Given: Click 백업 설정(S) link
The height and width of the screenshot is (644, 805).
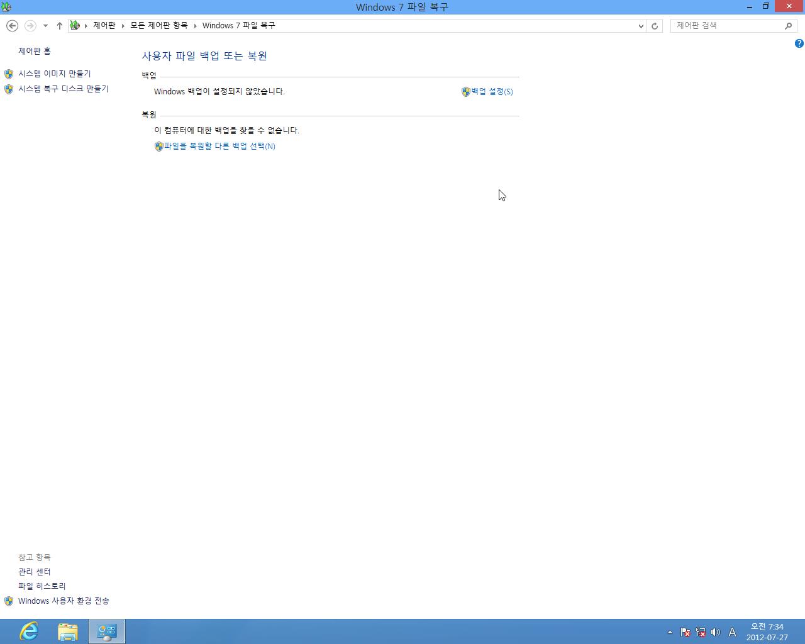Looking at the screenshot, I should 492,91.
